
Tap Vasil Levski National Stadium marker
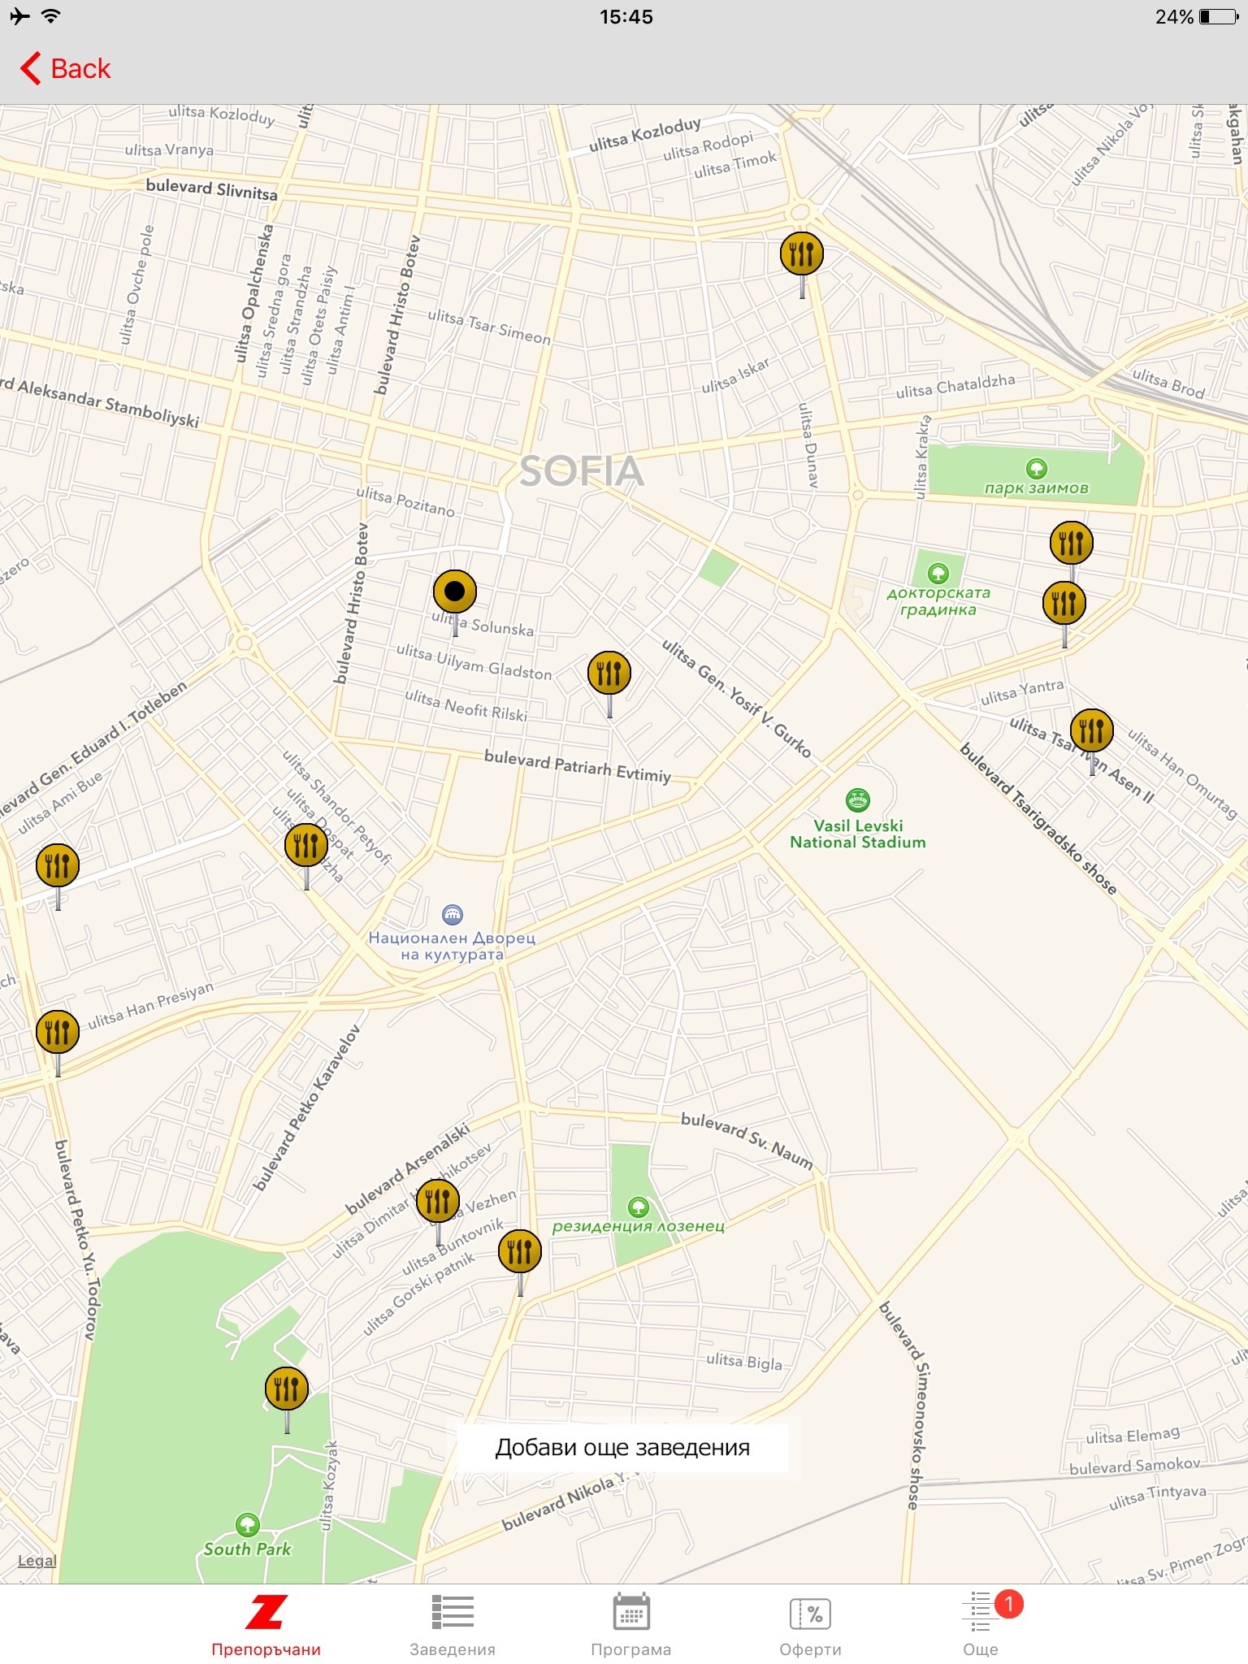(858, 800)
